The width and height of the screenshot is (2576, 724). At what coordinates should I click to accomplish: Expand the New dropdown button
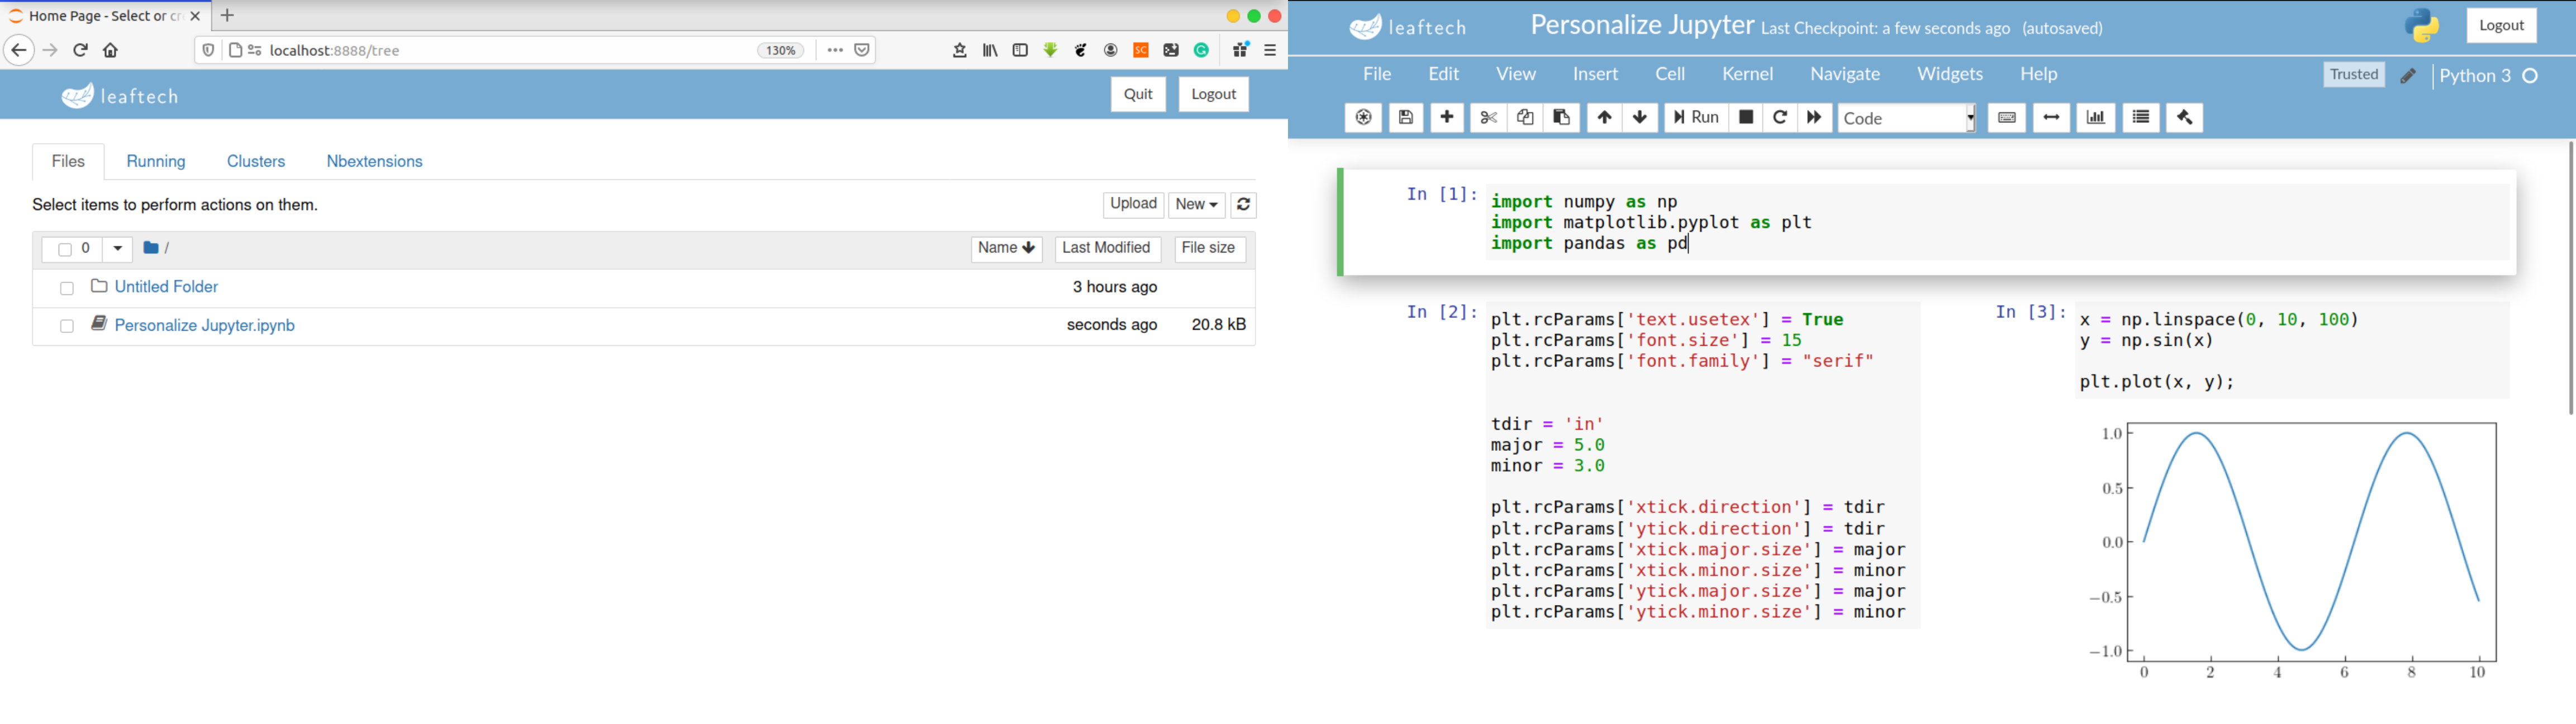tap(1197, 205)
